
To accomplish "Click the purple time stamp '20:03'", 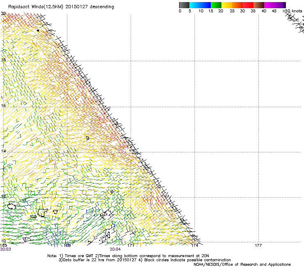I will point(6,249).
